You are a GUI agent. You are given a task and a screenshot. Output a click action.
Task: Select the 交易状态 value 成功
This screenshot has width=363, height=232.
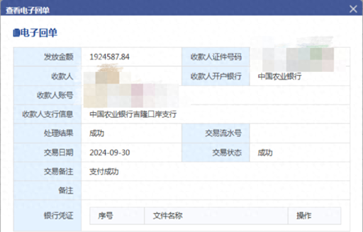pyautogui.click(x=265, y=153)
